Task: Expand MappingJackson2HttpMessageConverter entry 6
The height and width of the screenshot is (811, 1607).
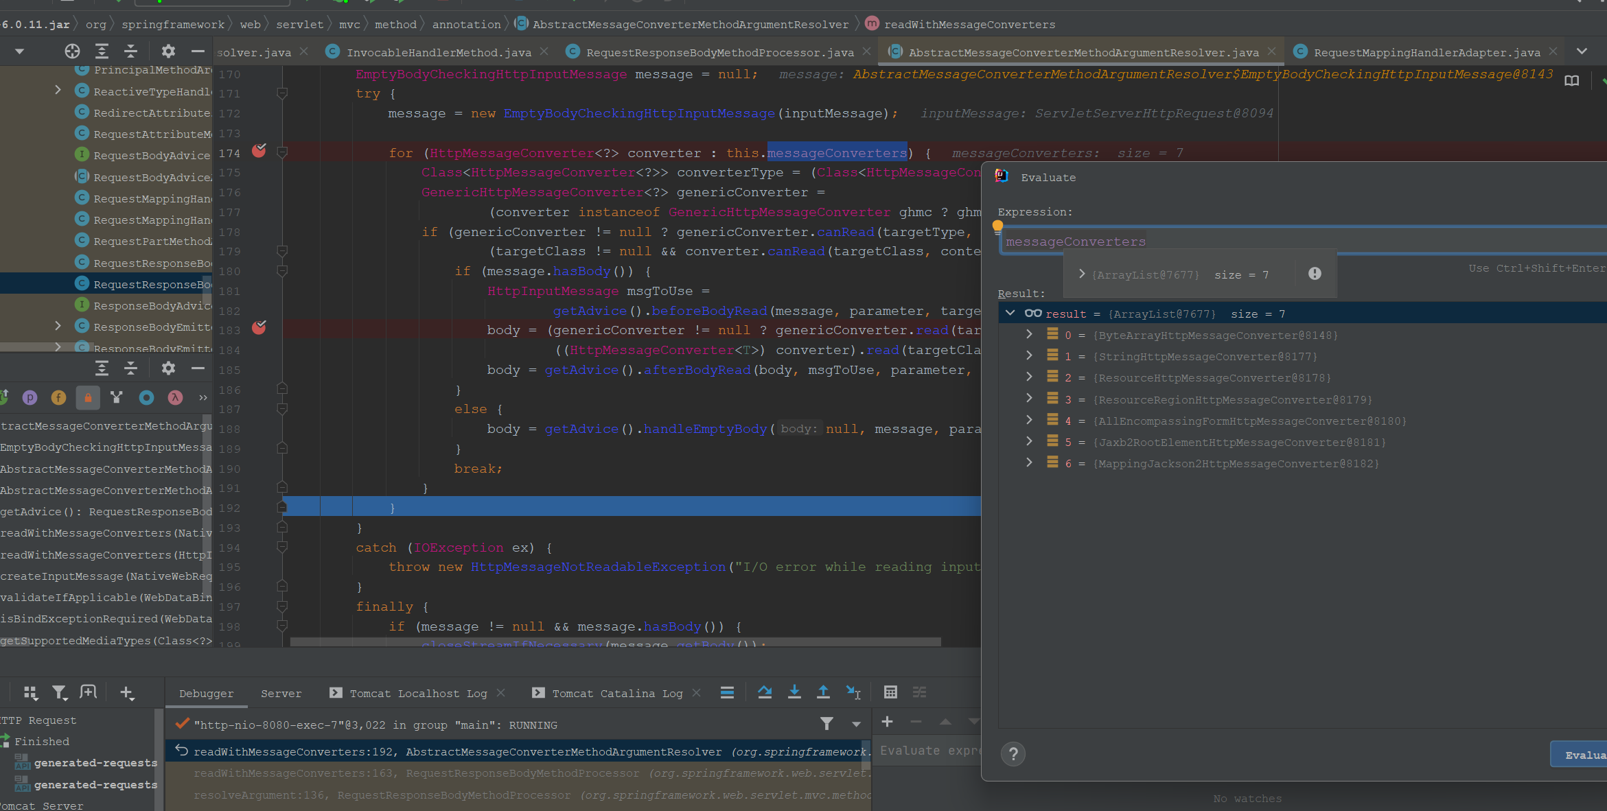Action: coord(1029,463)
